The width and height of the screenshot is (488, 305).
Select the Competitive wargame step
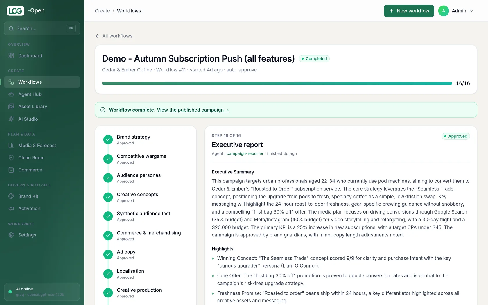click(146, 159)
